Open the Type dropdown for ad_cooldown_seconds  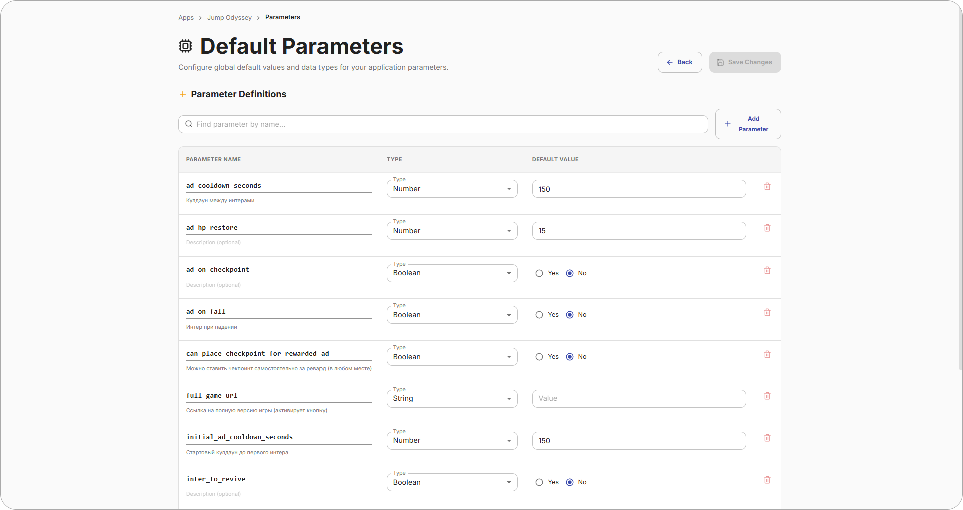coord(451,189)
